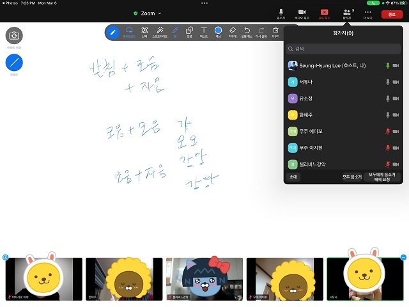Toggle Seung-Hyung Lee's camera icon
Image resolution: width=409 pixels, height=307 pixels.
tap(396, 65)
